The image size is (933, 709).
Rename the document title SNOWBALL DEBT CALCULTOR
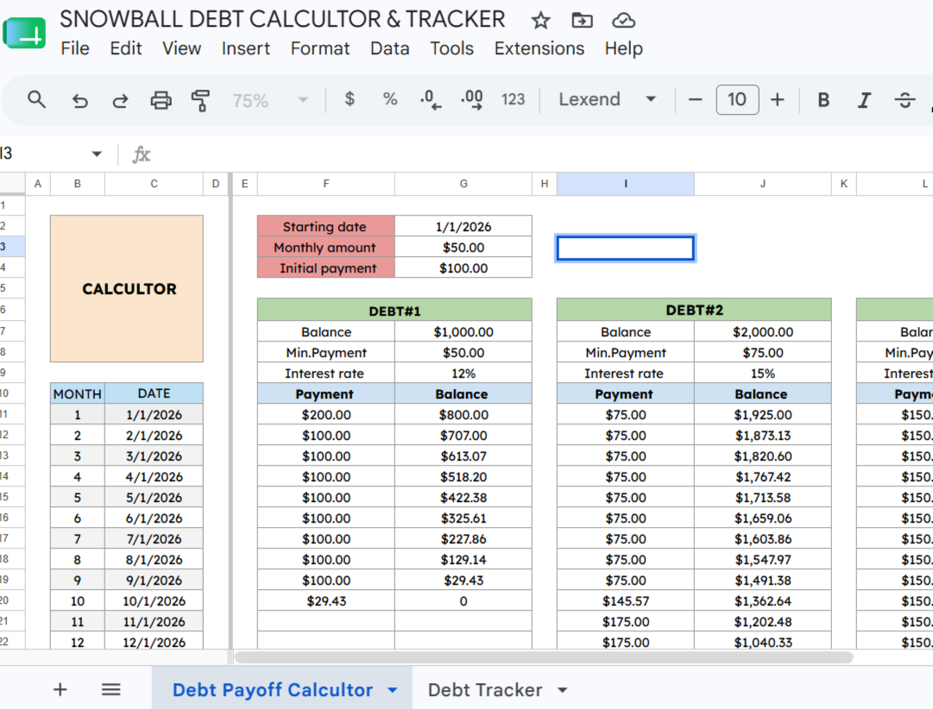[x=282, y=19]
